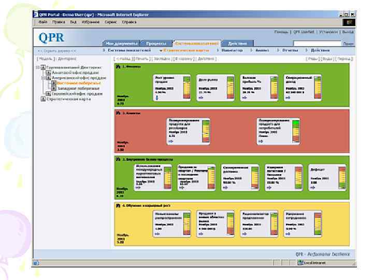
Task: Click the QPR logo
Action: pyautogui.click(x=51, y=38)
